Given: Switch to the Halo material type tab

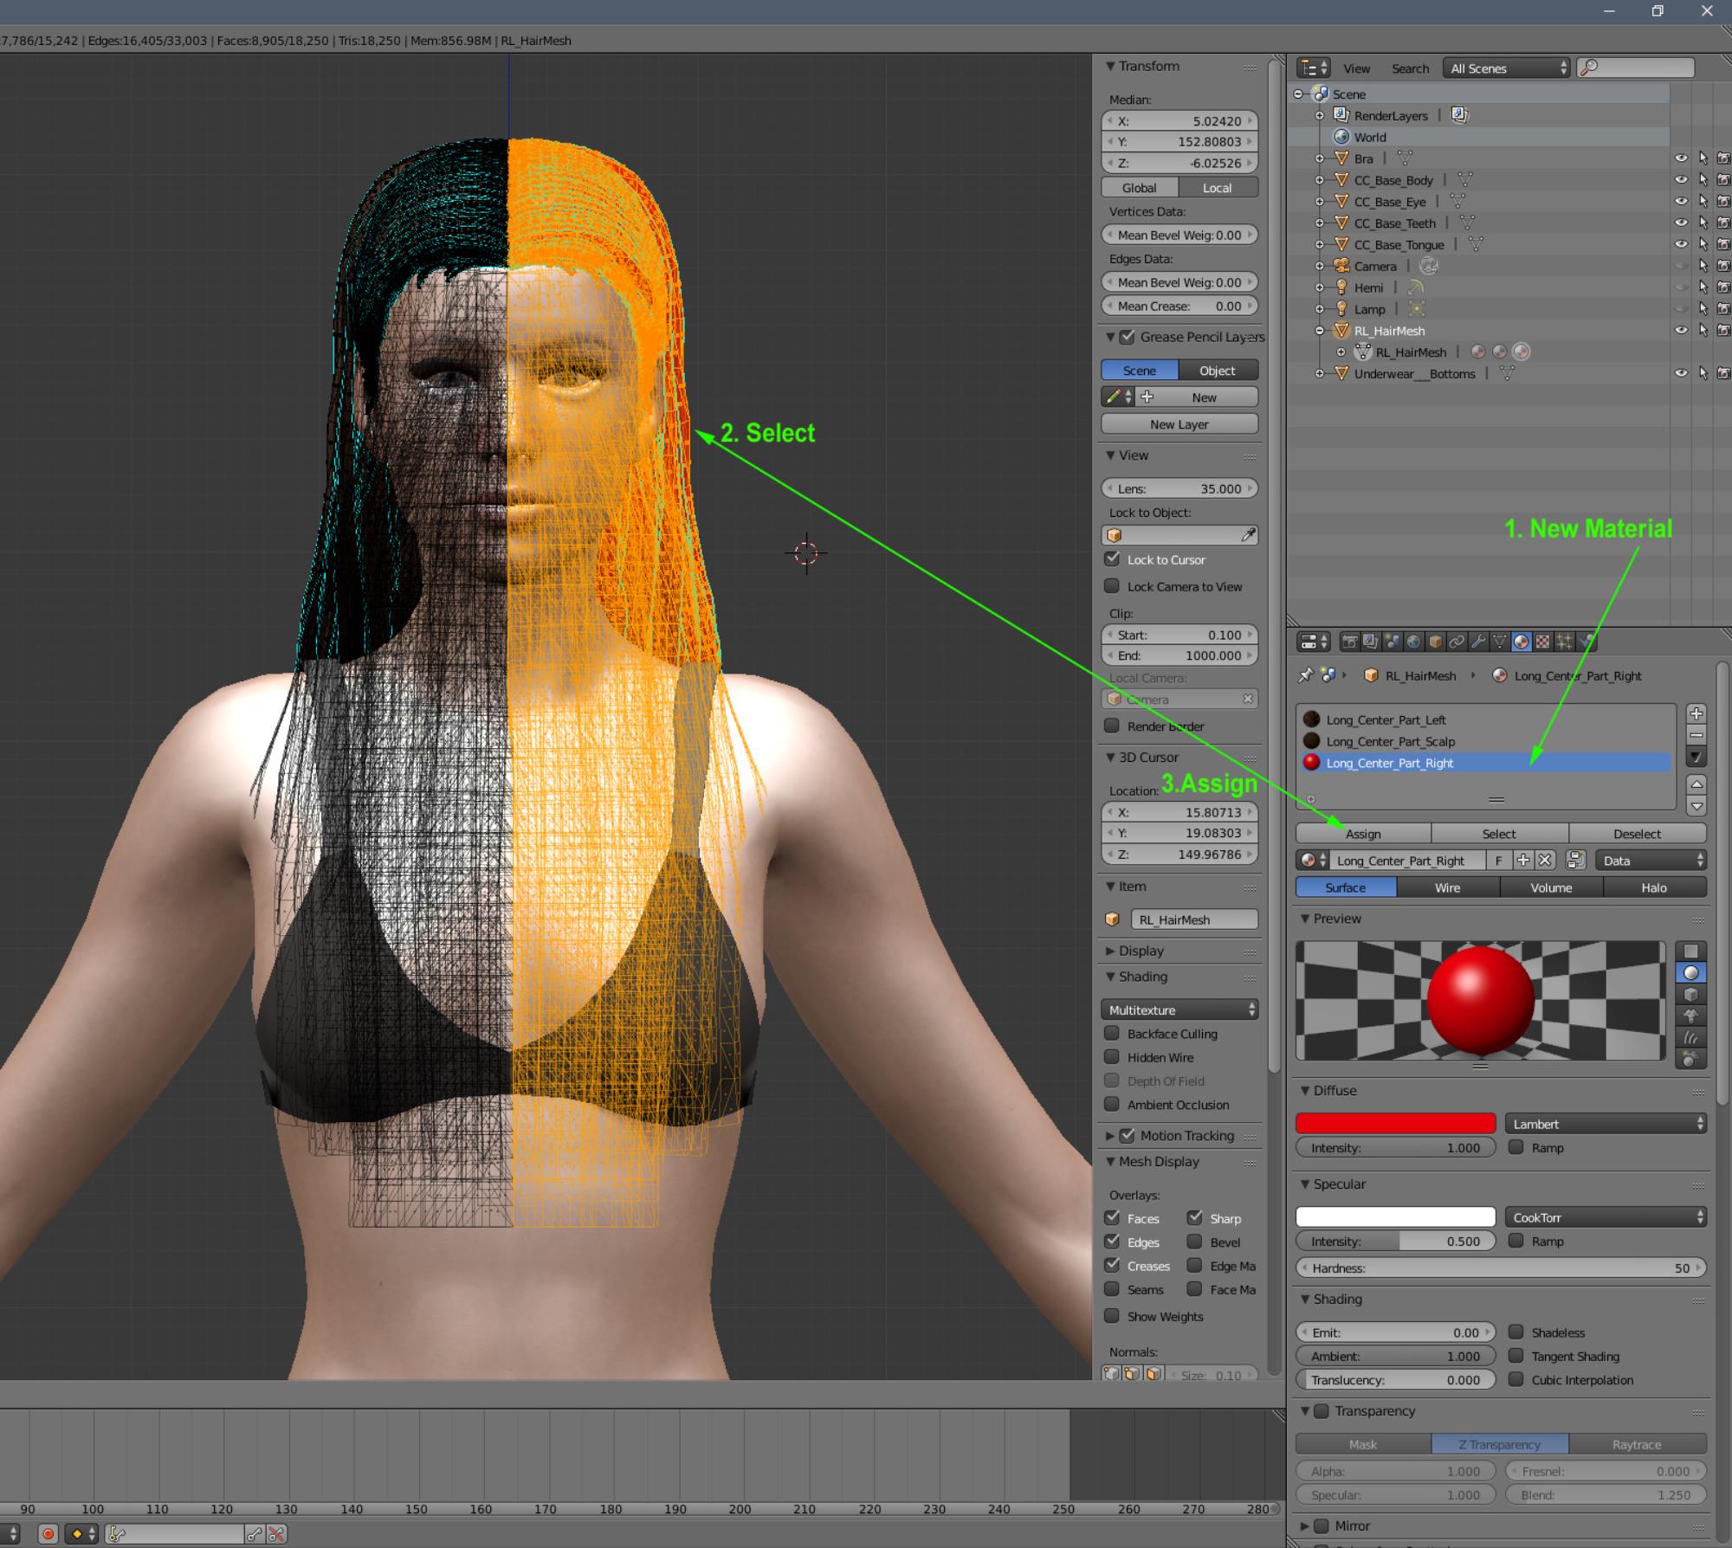Looking at the screenshot, I should (1654, 887).
